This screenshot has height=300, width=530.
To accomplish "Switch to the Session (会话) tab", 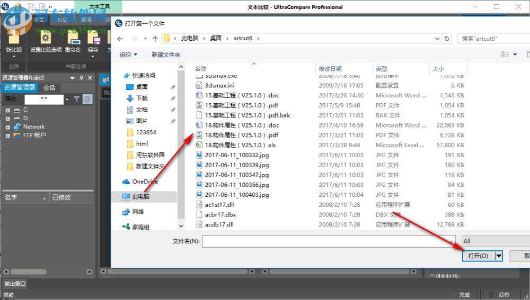I will pyautogui.click(x=49, y=88).
